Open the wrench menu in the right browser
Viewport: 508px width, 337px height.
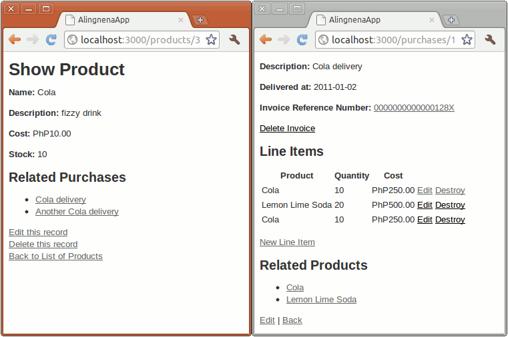[x=490, y=40]
